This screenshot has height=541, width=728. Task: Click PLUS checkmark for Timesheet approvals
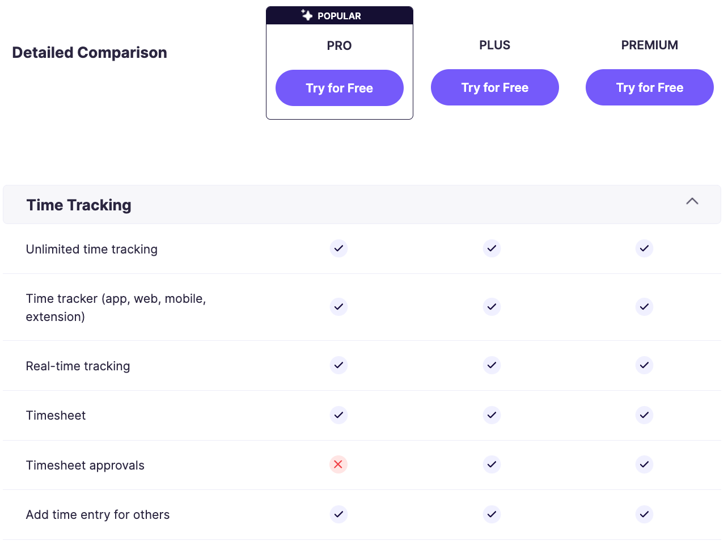pos(492,464)
